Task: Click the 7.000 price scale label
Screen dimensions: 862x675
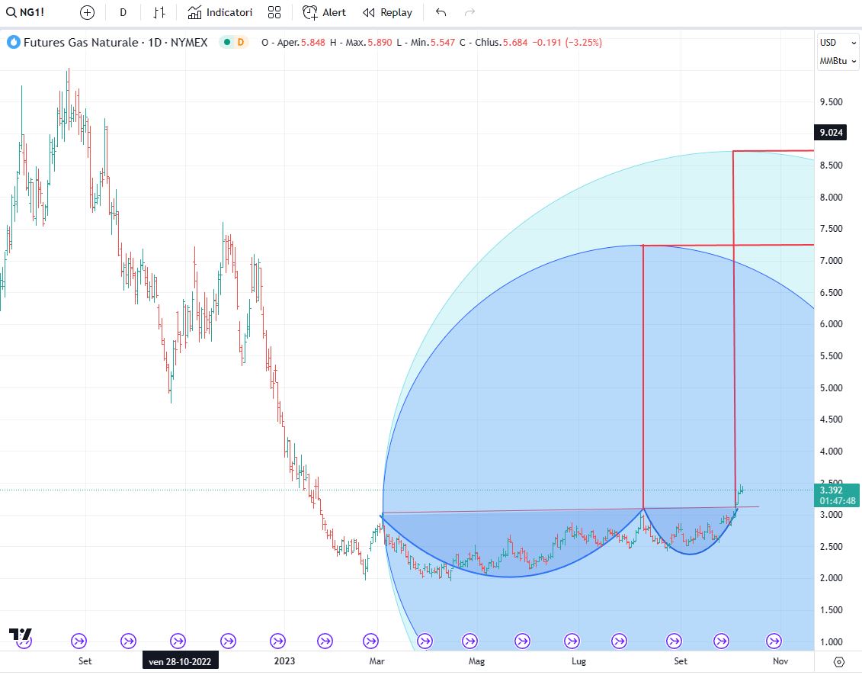Action: click(x=832, y=260)
